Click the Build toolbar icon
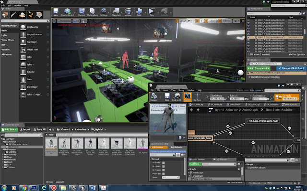 pyautogui.click(x=139, y=11)
